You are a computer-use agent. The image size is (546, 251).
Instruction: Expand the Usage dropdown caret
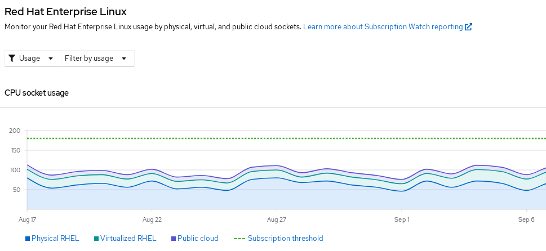[51, 58]
